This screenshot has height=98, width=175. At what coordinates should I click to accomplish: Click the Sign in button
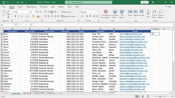(145, 2)
